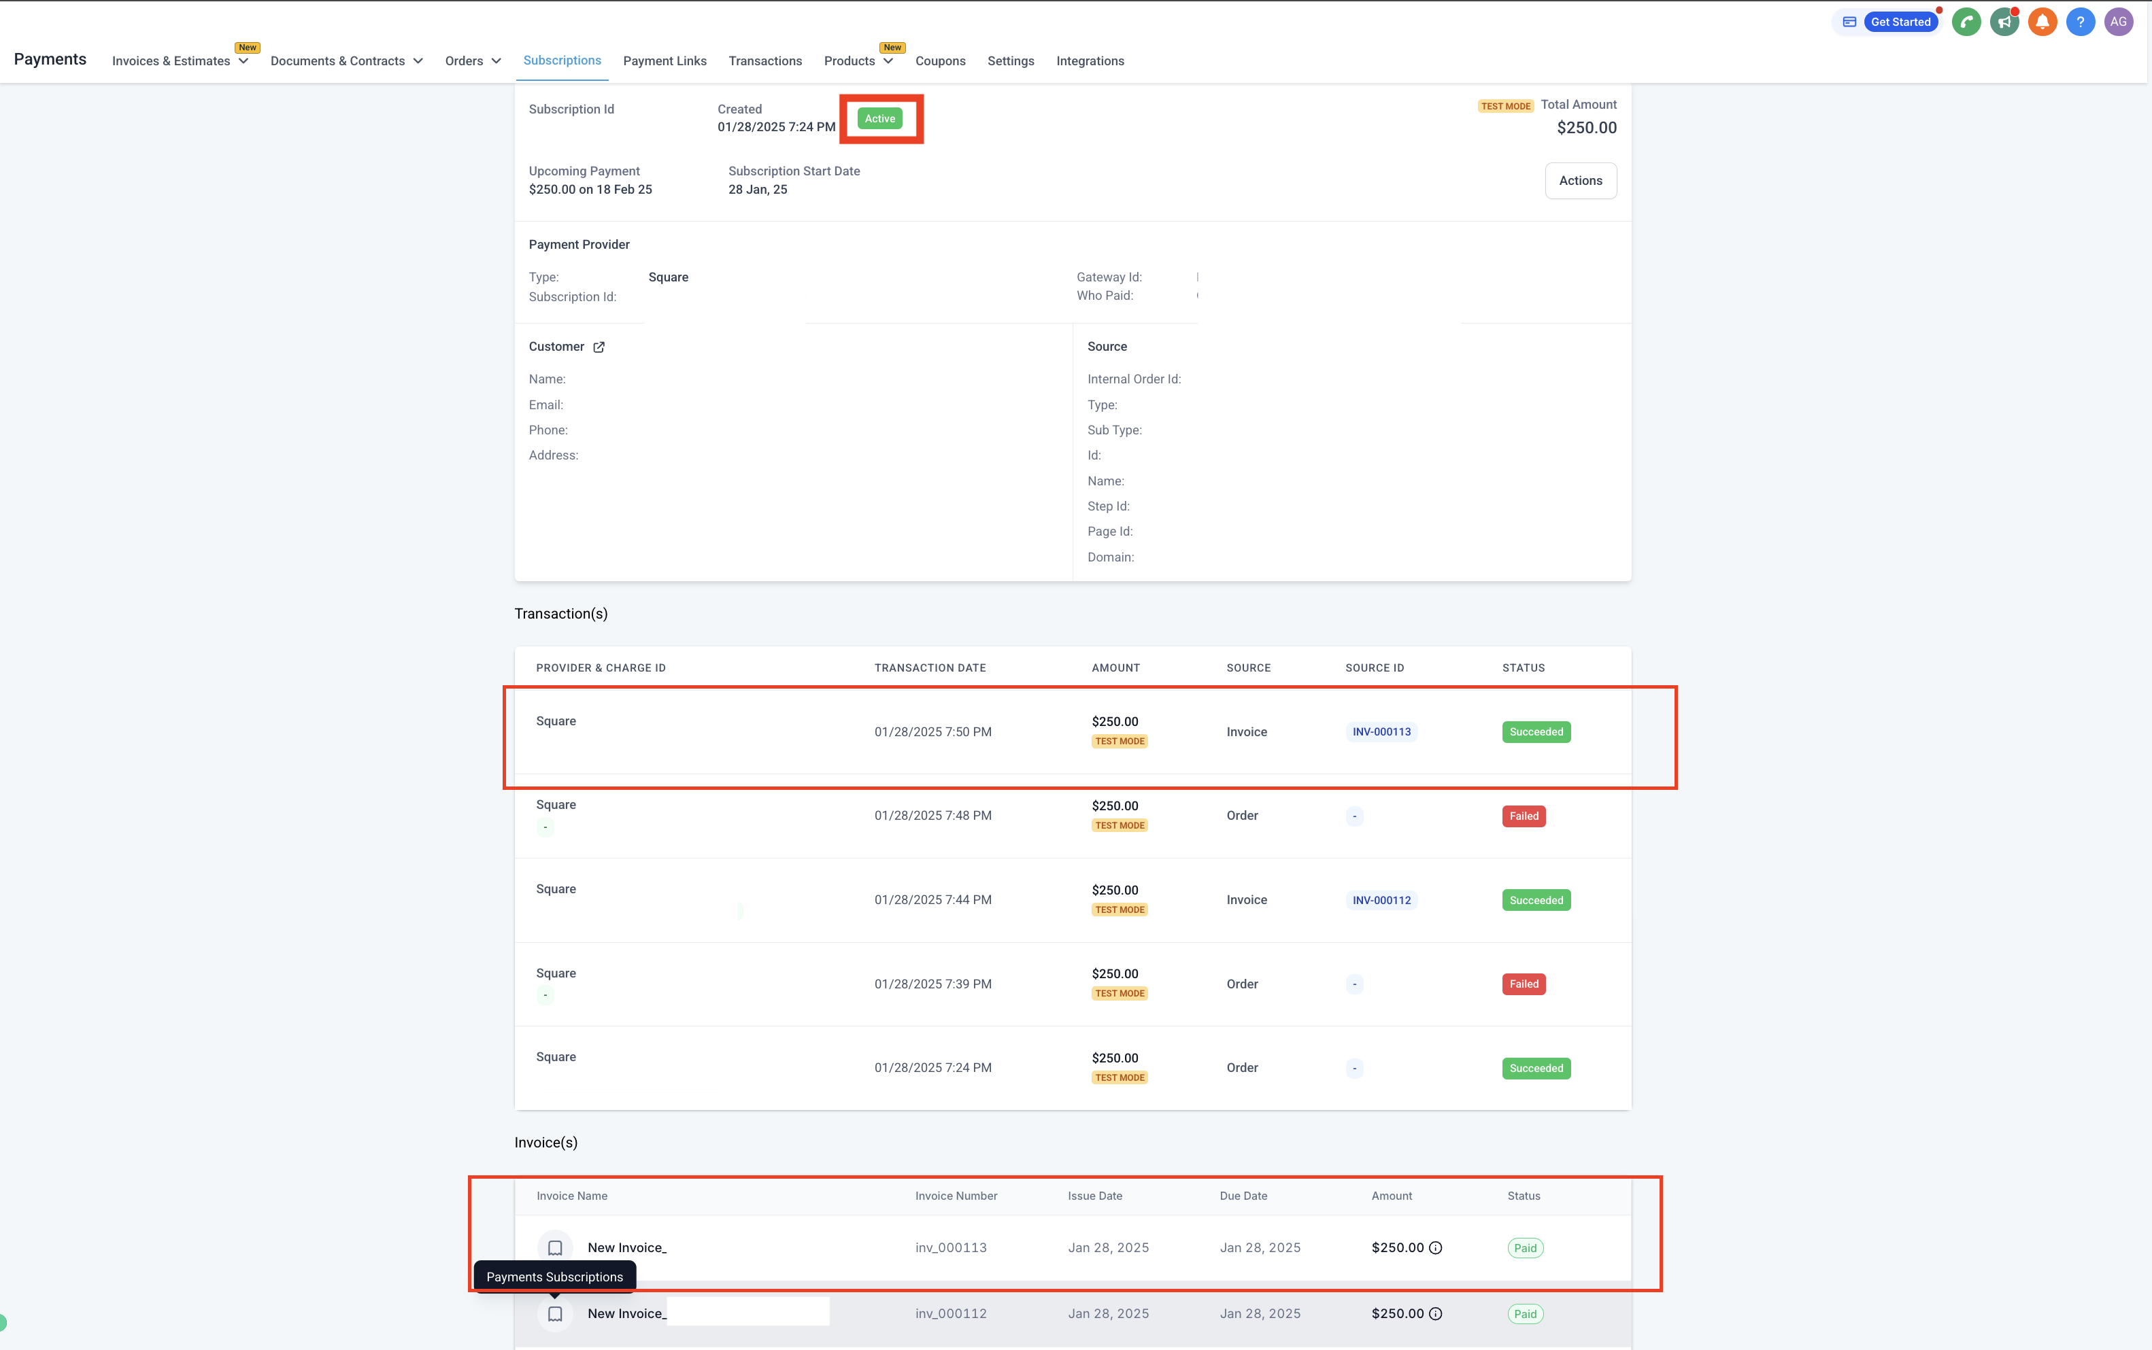Open the orange notifications bell
The height and width of the screenshot is (1350, 2152).
pos(2042,22)
